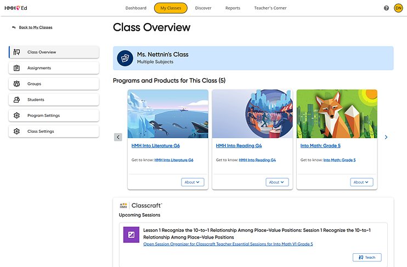
Task: Click the Programs and Products for This Class heading
Action: tap(169, 81)
